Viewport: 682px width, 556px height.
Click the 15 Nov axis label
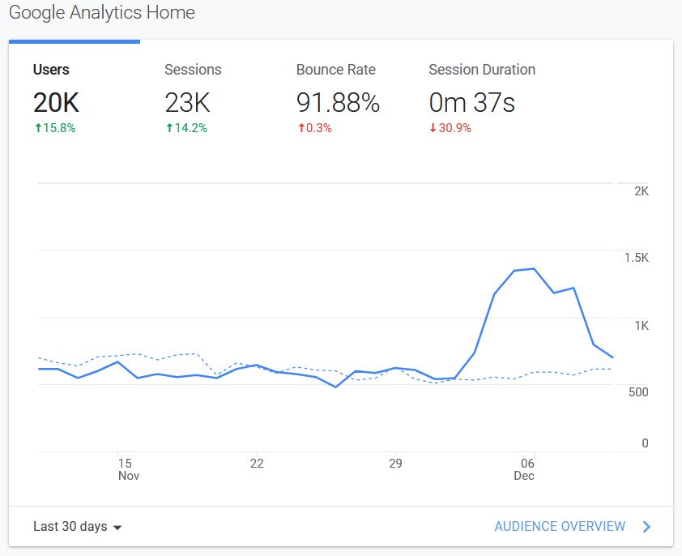point(128,469)
